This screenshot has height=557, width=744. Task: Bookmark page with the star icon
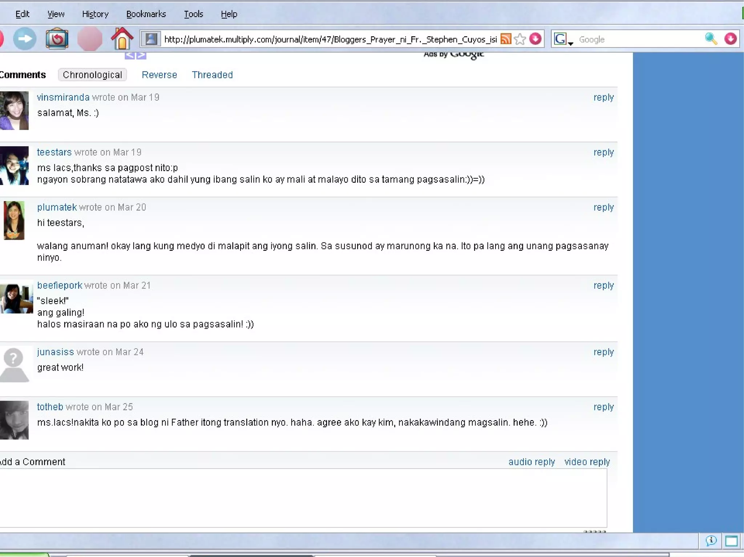[x=520, y=39]
